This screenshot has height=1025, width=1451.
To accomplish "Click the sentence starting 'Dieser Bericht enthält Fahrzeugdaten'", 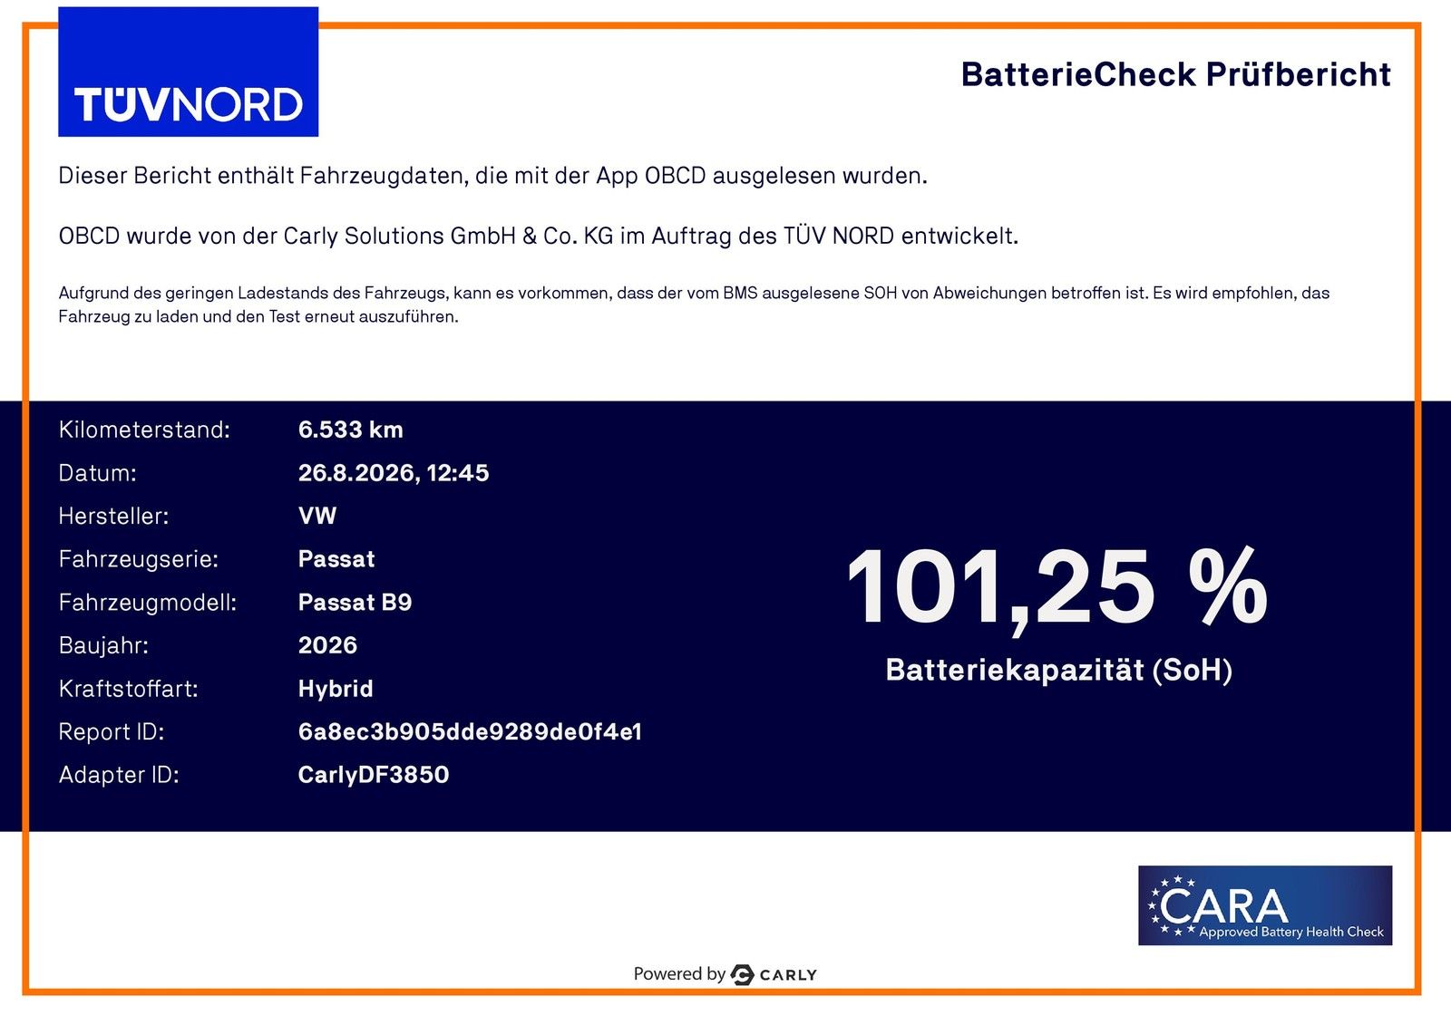I will point(492,176).
